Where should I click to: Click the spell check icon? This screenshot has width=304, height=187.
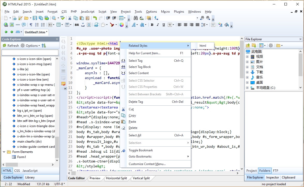click(x=63, y=18)
